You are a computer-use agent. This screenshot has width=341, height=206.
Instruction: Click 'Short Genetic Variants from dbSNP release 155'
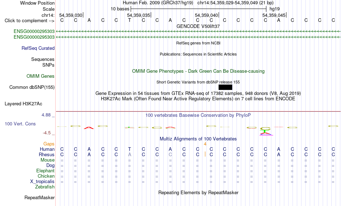point(198,82)
